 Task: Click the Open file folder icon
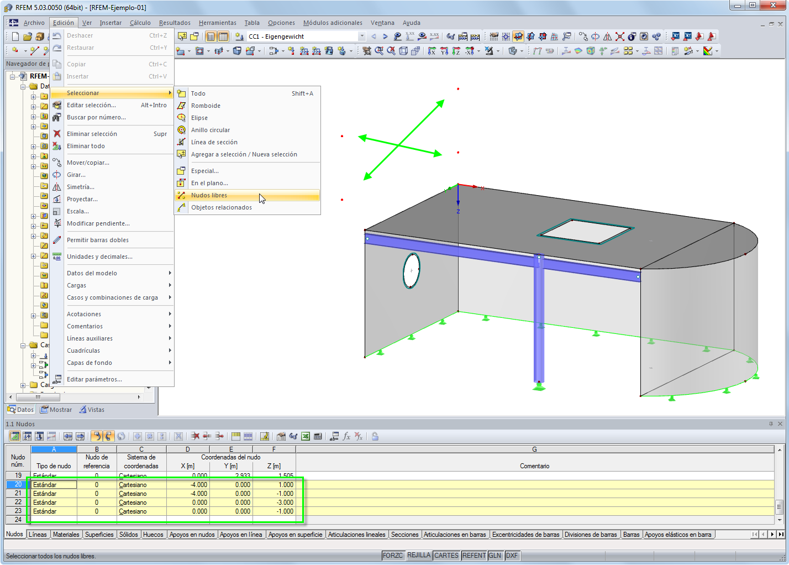(x=27, y=36)
